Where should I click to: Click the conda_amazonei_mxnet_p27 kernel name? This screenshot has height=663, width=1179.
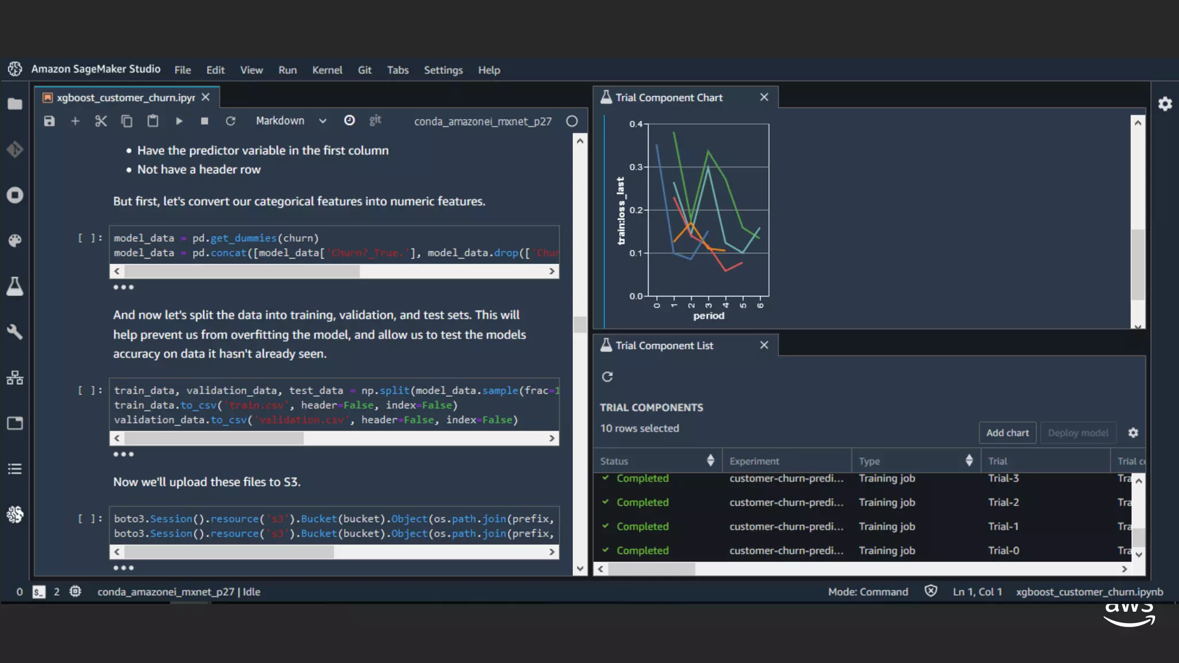pyautogui.click(x=482, y=121)
